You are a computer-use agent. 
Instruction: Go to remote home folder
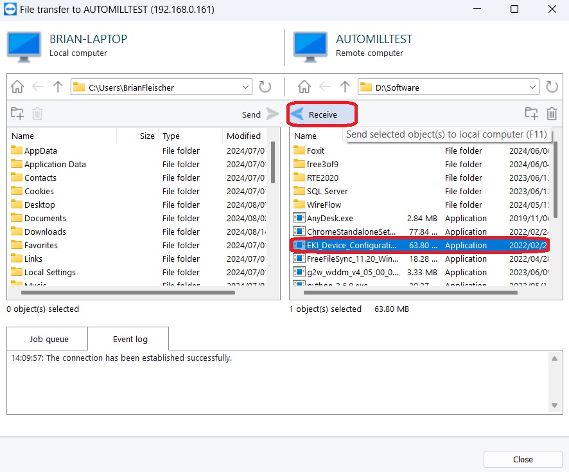click(x=304, y=87)
